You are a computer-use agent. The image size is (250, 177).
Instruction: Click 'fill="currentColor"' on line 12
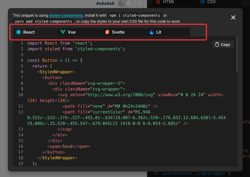[101, 112]
